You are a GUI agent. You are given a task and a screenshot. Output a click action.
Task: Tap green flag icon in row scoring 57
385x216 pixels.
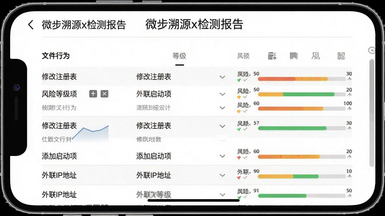tap(239, 129)
